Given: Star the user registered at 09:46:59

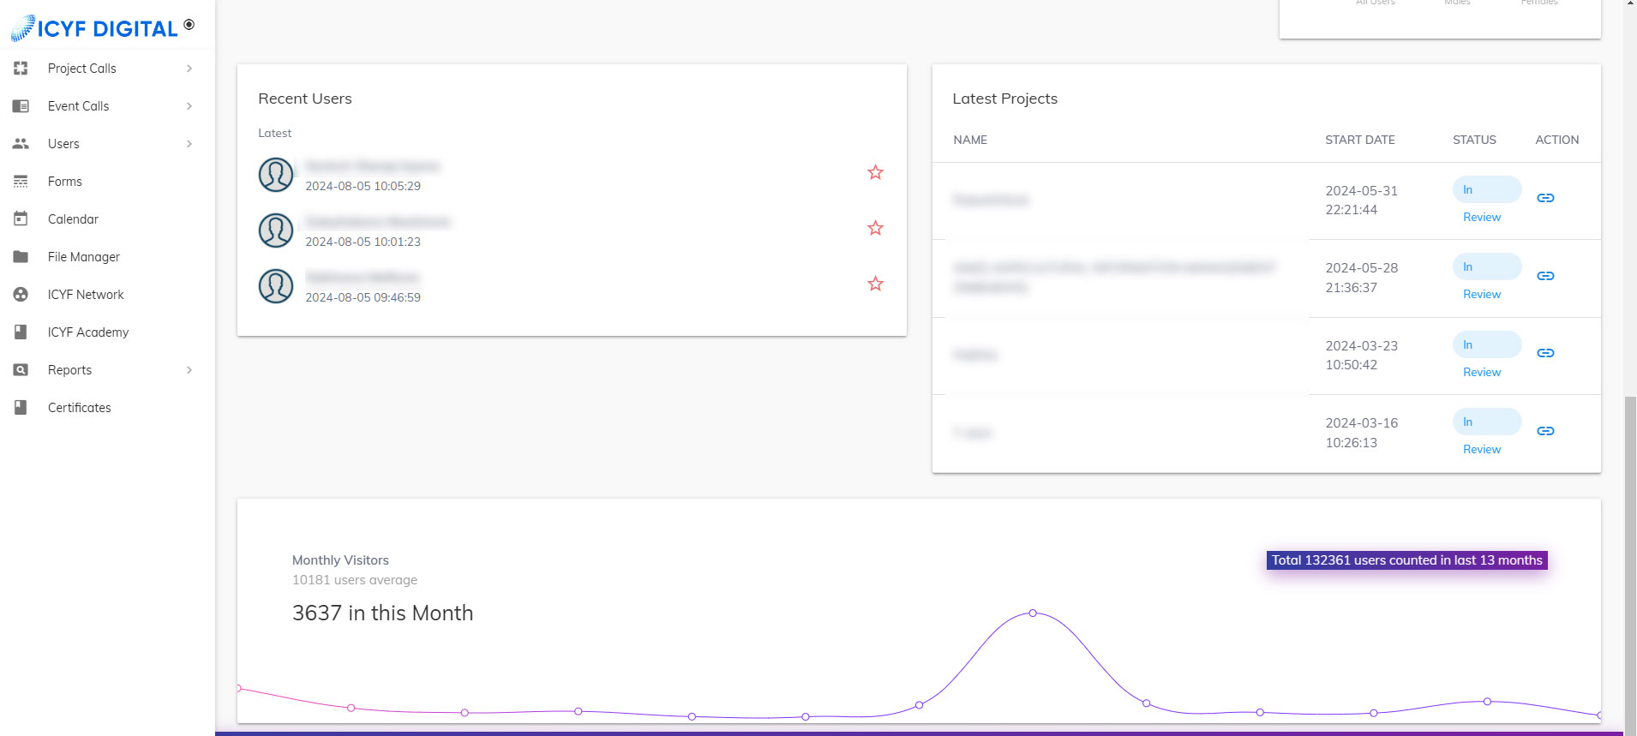Looking at the screenshot, I should pos(875,284).
